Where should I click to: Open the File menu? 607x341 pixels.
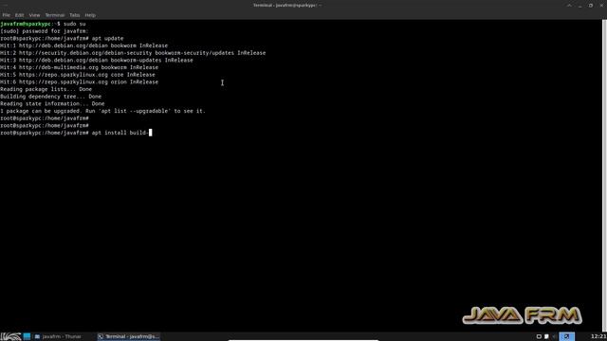tap(7, 15)
